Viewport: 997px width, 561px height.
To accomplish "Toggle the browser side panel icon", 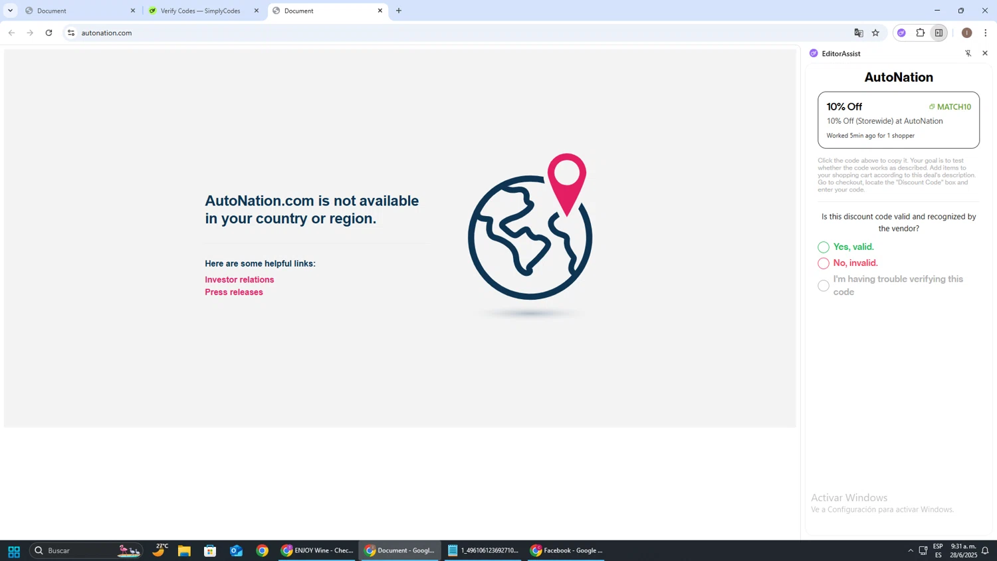I will 939,33.
